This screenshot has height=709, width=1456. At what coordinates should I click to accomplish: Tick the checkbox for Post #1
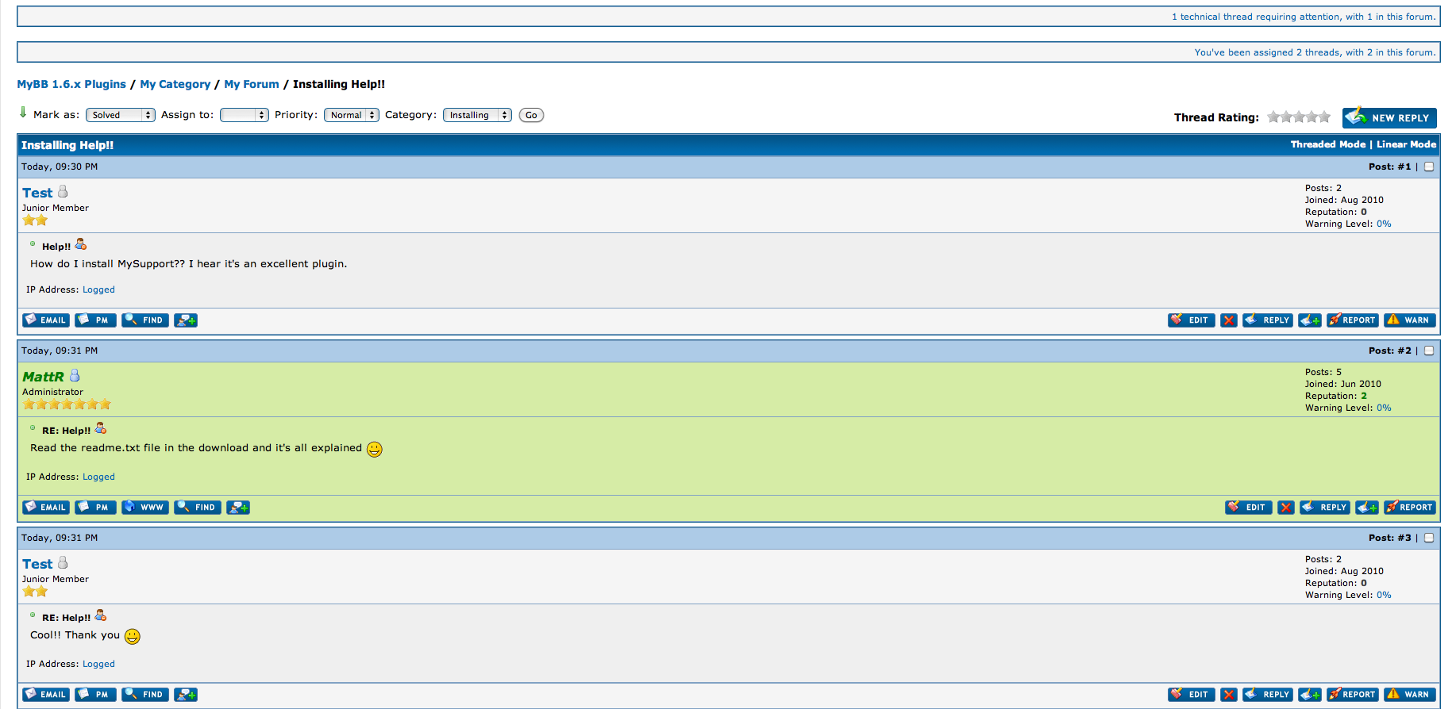click(x=1429, y=167)
